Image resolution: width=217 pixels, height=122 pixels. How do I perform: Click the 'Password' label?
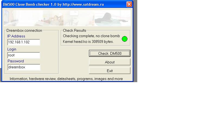[16, 61]
